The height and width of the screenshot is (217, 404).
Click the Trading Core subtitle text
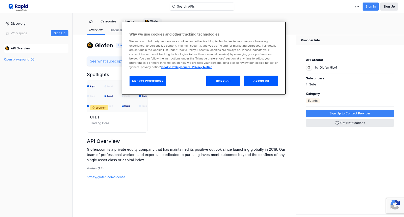pos(99,123)
